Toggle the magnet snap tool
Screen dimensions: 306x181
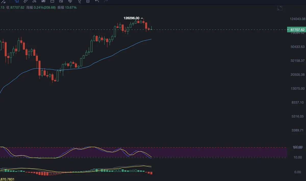(70, 1)
